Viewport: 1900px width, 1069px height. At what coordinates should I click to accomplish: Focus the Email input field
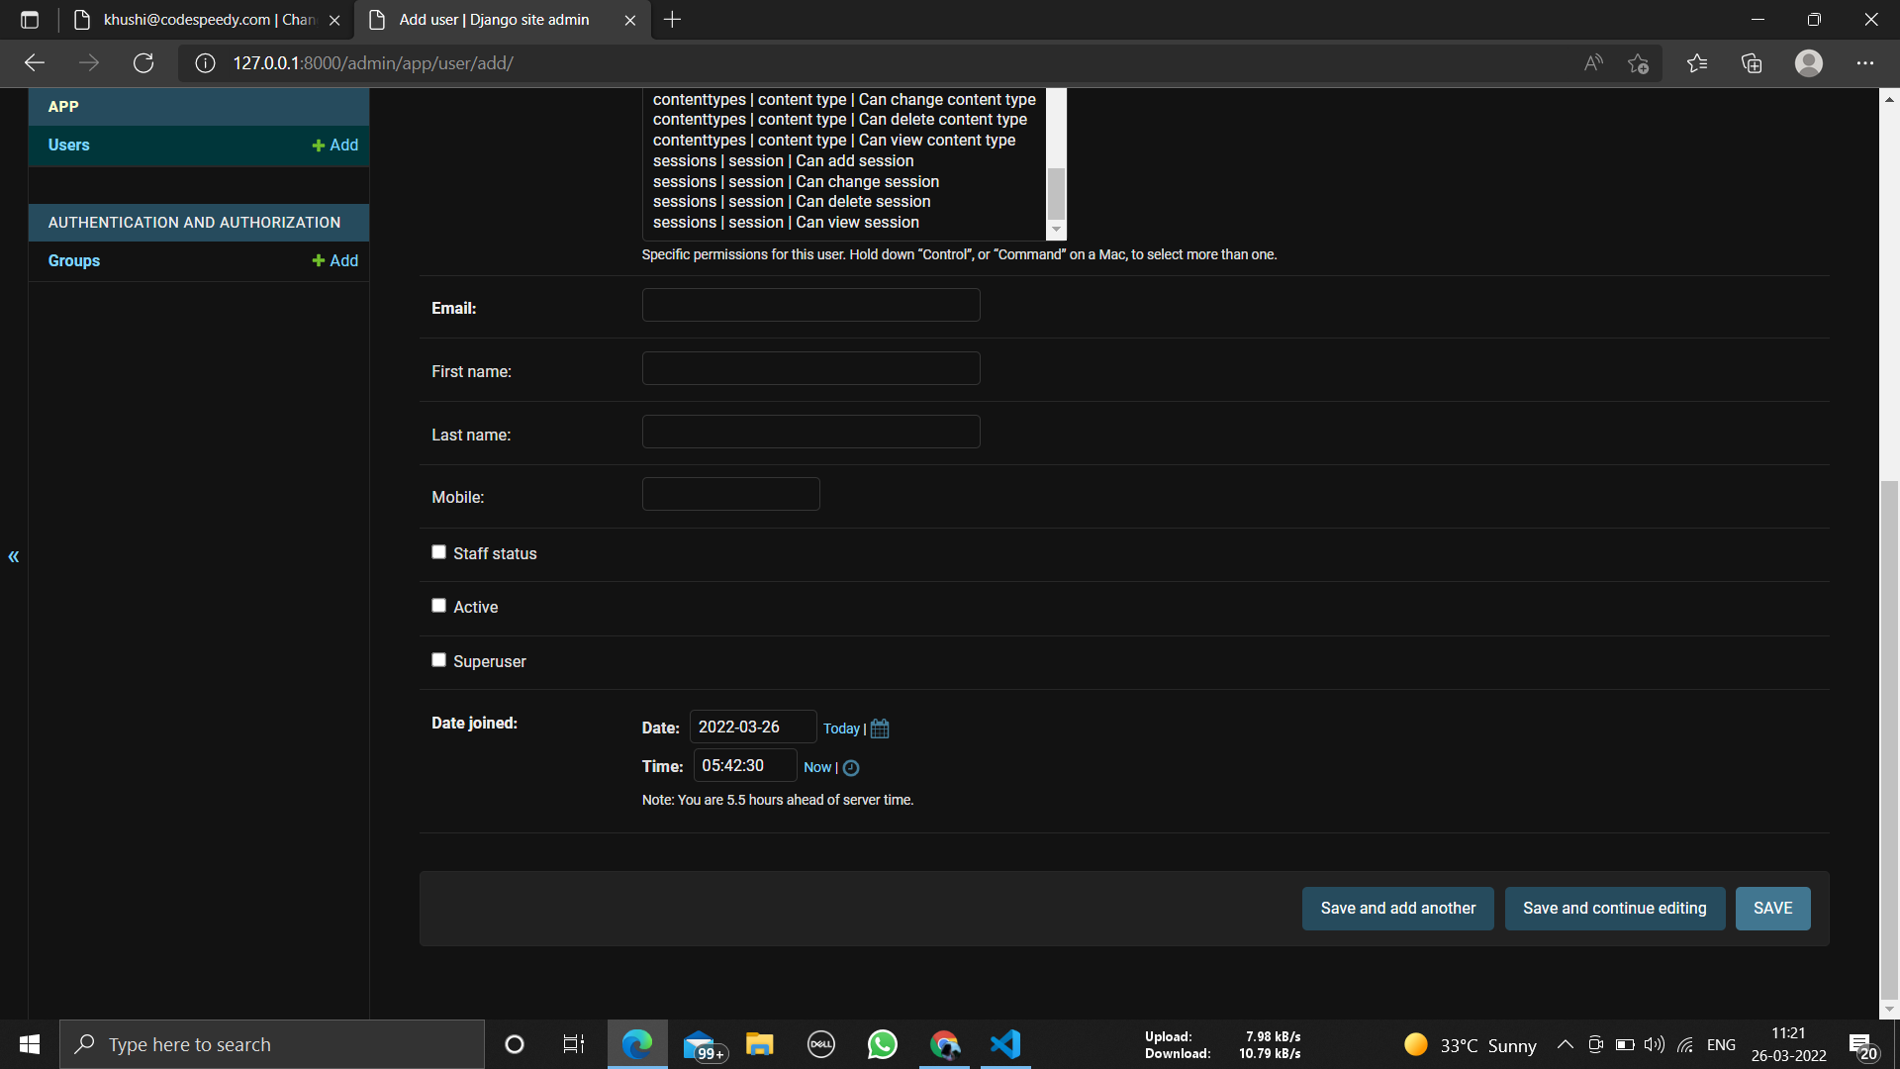point(810,306)
